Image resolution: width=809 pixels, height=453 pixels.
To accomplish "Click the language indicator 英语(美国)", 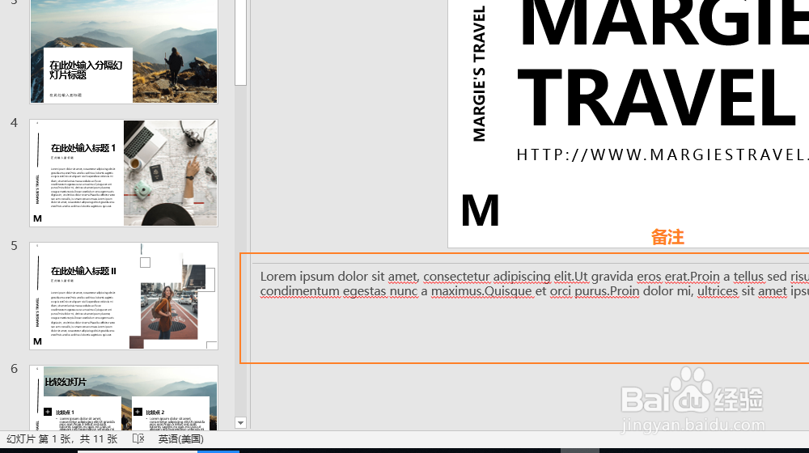I will [180, 439].
